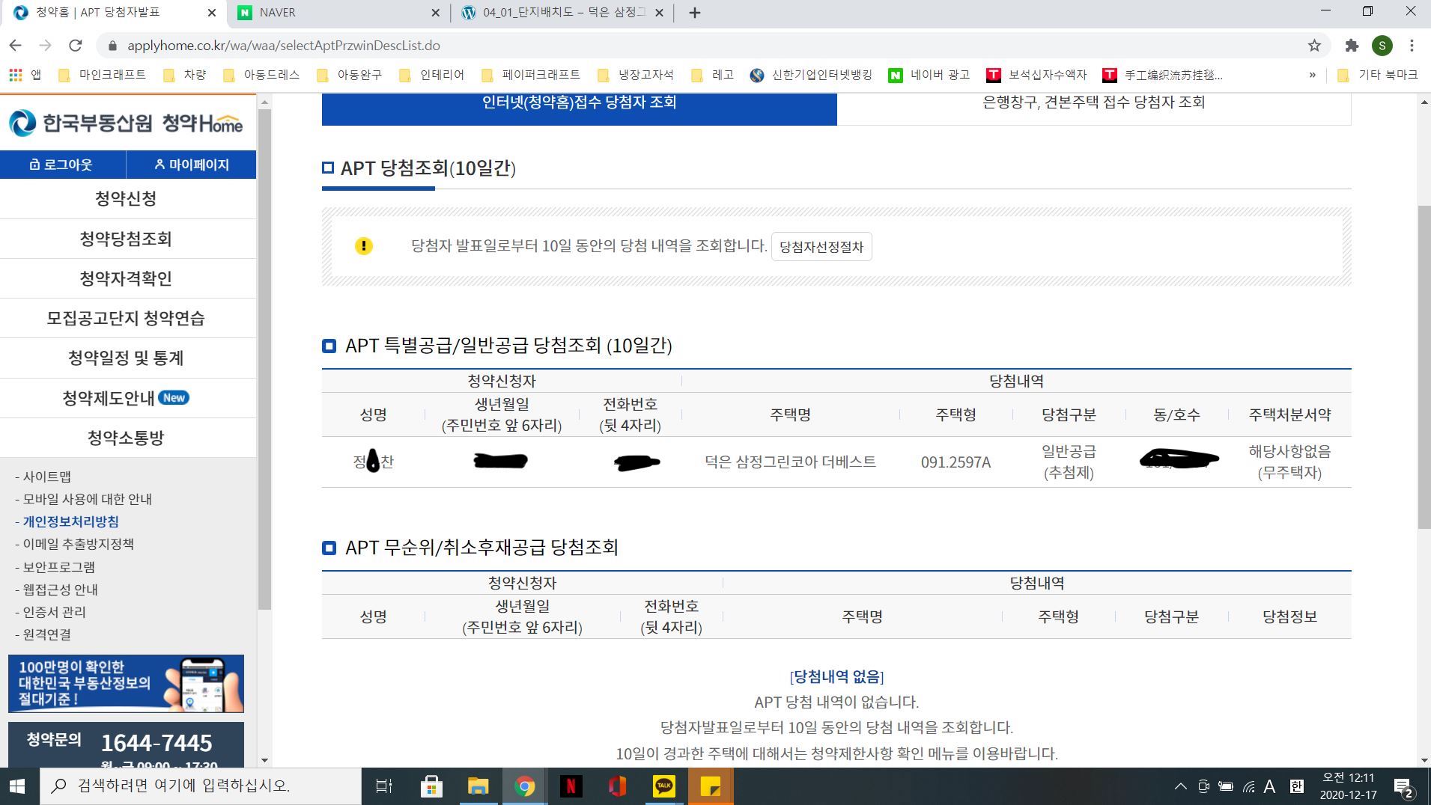This screenshot has height=805, width=1431.
Task: Open the Windows Start menu
Action: pyautogui.click(x=17, y=786)
